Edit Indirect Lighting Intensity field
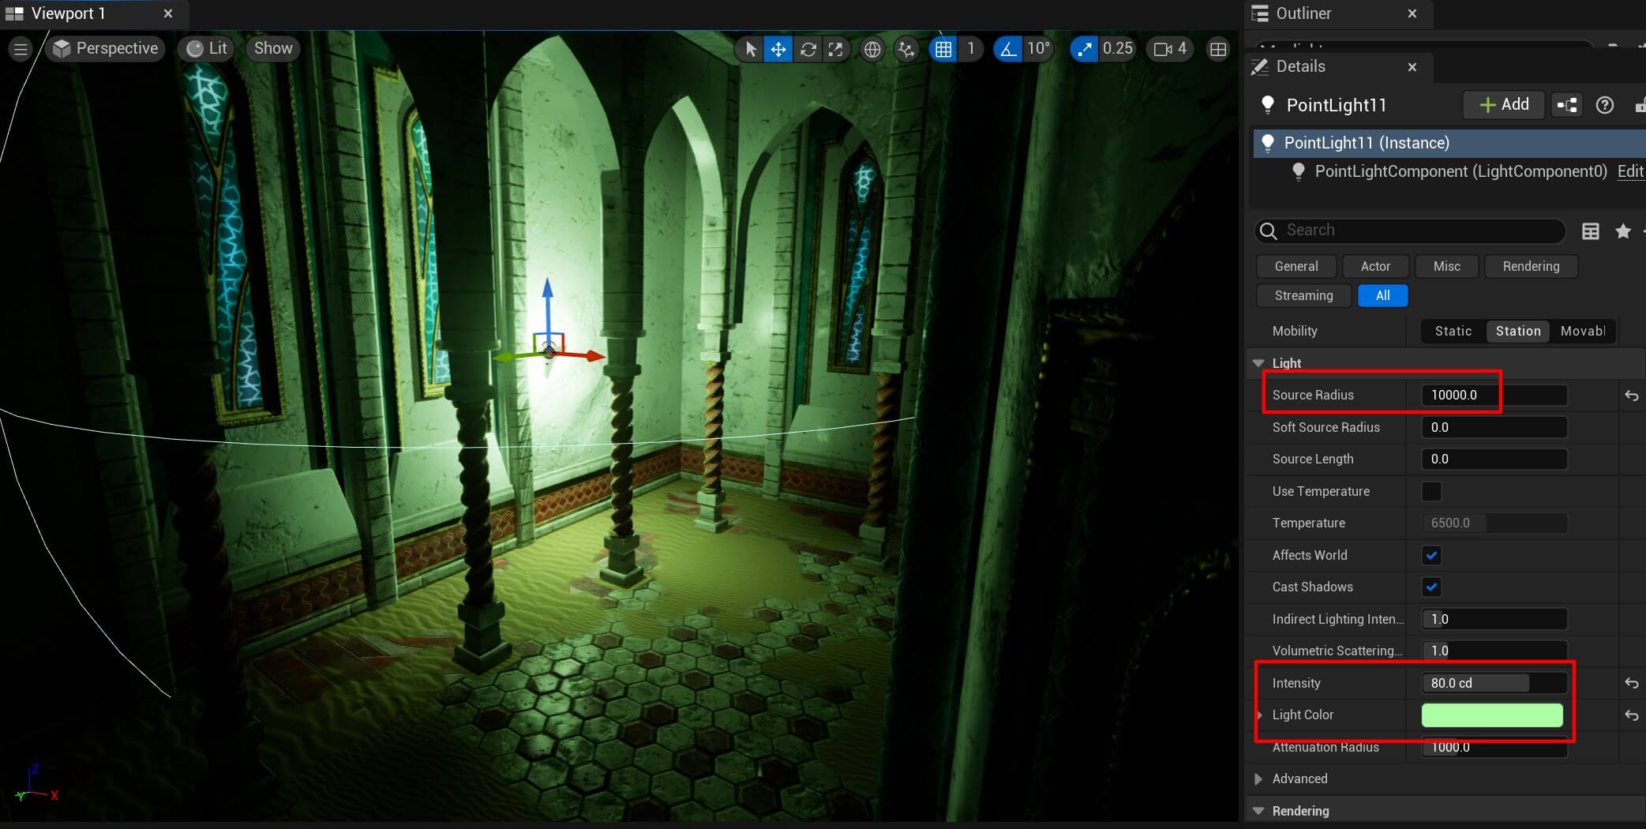Screen dimensions: 1646x829 [1494, 620]
